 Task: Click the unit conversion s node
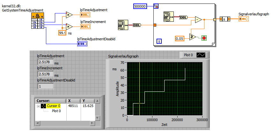coord(225,19)
